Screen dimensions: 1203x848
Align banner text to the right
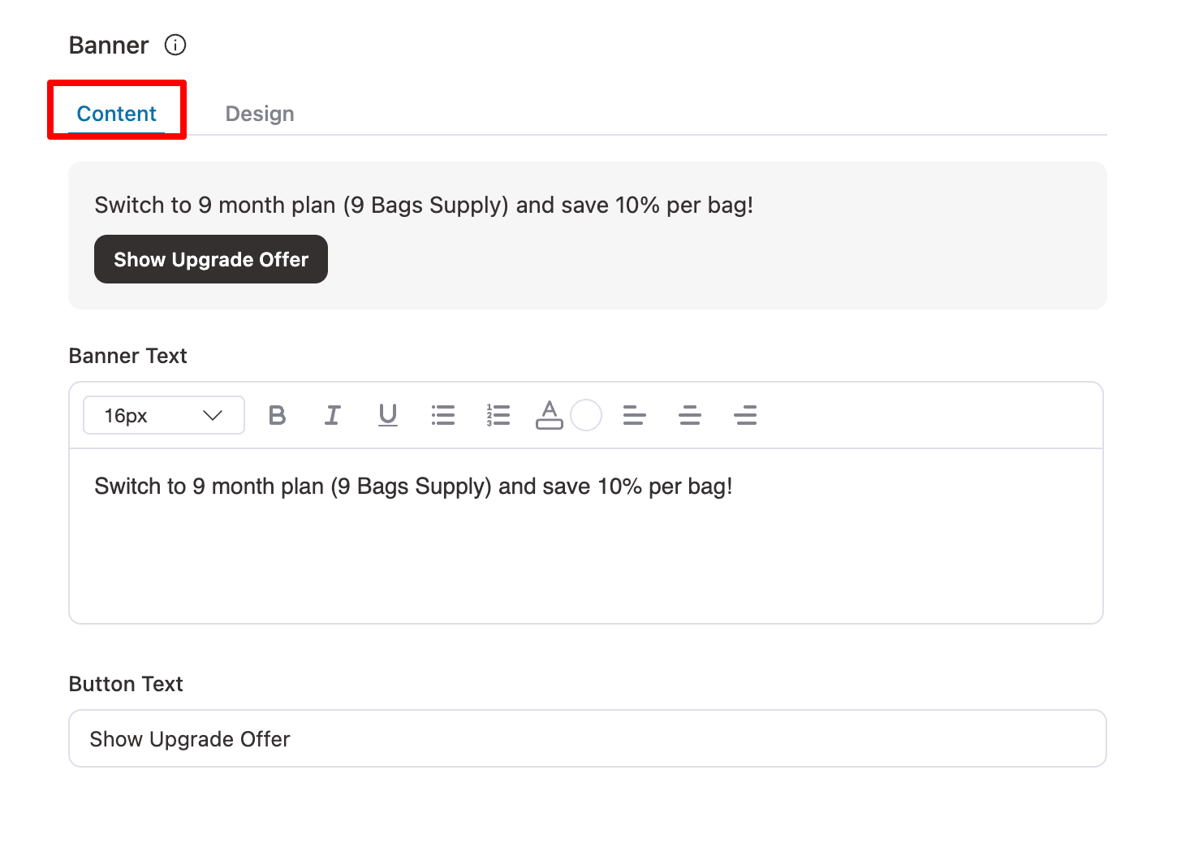click(745, 416)
